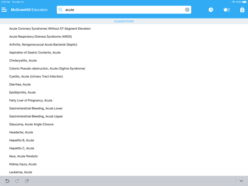Tap the redo arrow in keyboard bar
248x186 pixels.
tap(17, 181)
